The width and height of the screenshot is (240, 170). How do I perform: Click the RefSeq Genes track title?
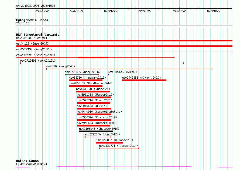tap(27, 161)
